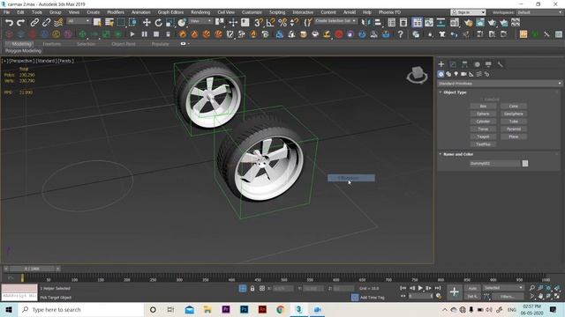Select the Scale tool

(x=170, y=23)
